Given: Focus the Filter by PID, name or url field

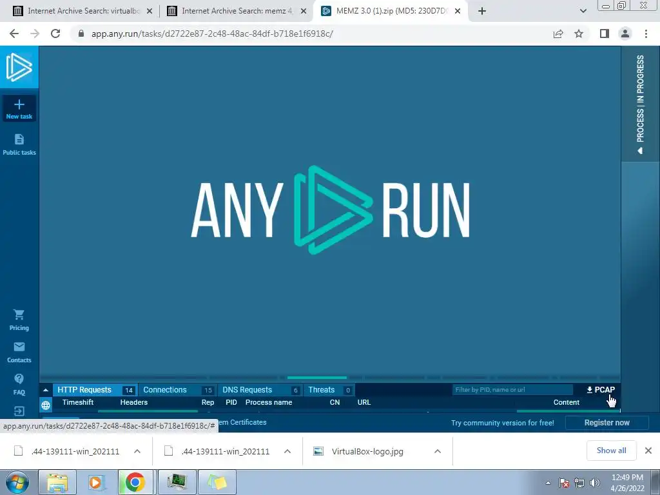Looking at the screenshot, I should point(512,390).
